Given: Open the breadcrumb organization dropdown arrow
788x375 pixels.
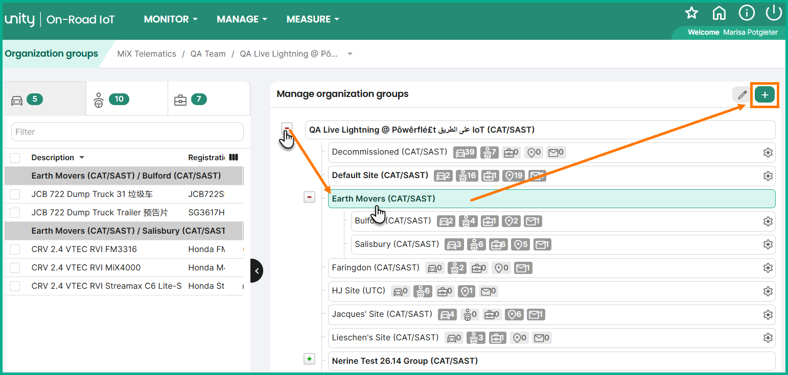Looking at the screenshot, I should (x=350, y=54).
